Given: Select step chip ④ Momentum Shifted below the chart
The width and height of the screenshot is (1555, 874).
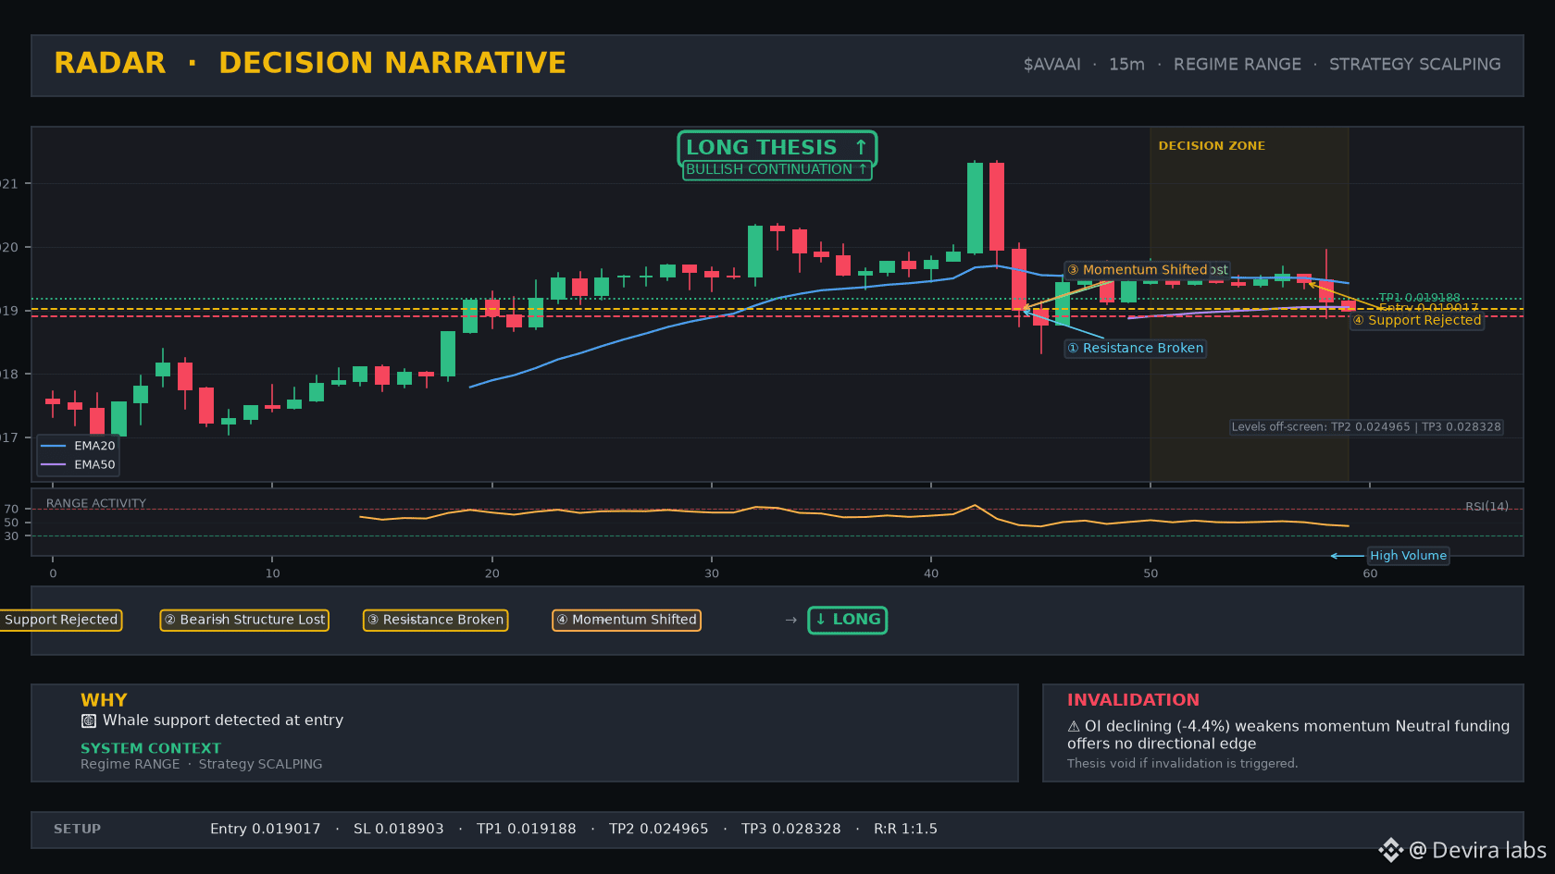Looking at the screenshot, I should click(627, 620).
